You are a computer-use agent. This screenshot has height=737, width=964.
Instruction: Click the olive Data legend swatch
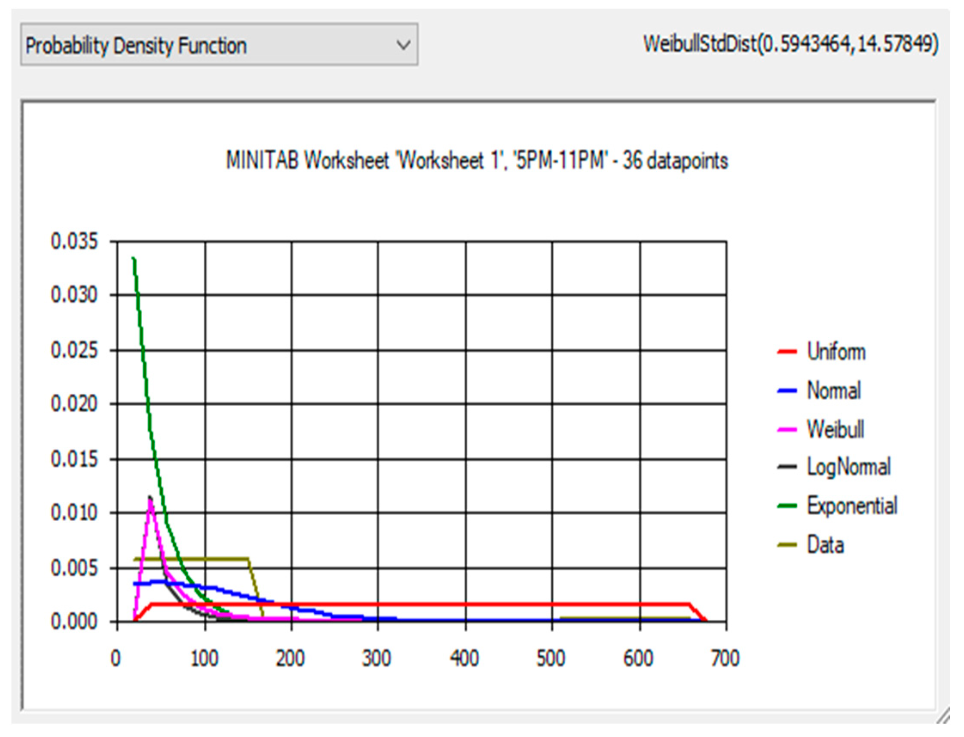tap(787, 545)
